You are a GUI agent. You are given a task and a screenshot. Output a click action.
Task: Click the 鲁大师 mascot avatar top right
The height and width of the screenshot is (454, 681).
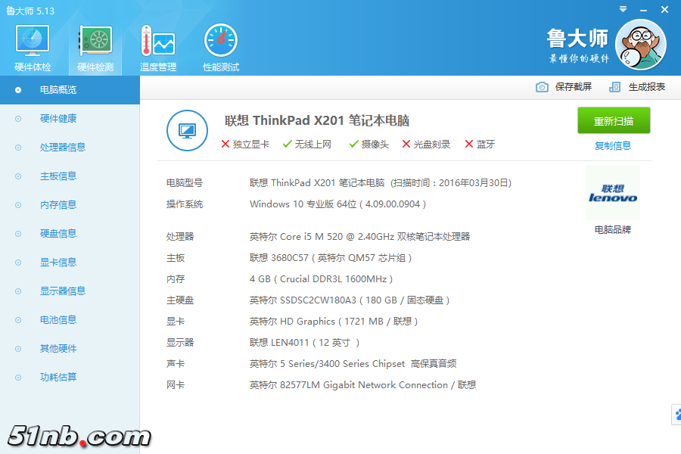tap(640, 45)
